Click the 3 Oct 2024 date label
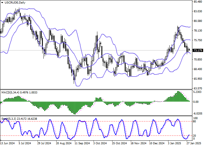204x146 pixels. (x=101, y=143)
